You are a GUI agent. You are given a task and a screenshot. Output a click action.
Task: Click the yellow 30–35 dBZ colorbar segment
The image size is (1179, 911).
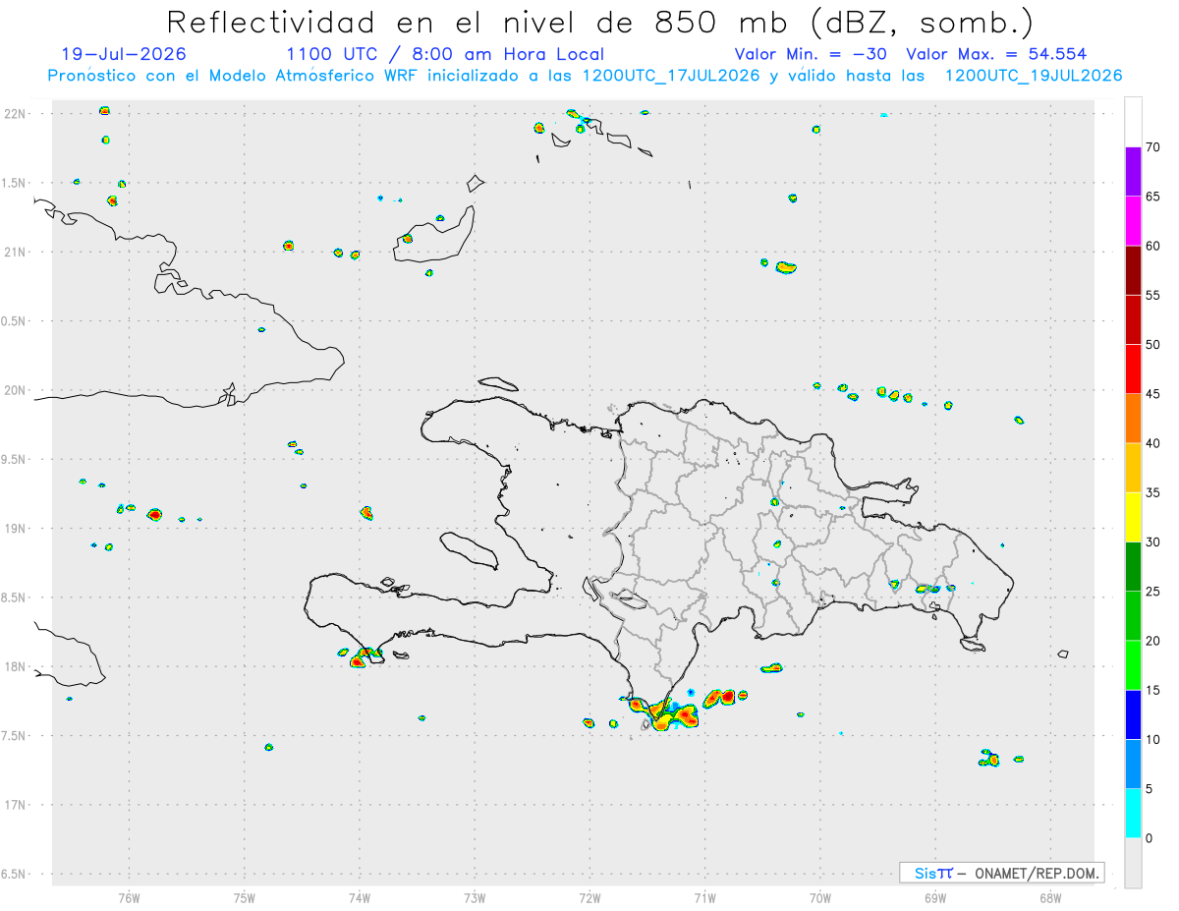(1133, 517)
